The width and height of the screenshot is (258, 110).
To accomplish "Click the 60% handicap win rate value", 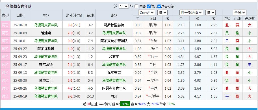I will pyautogui.click(x=142, y=104).
